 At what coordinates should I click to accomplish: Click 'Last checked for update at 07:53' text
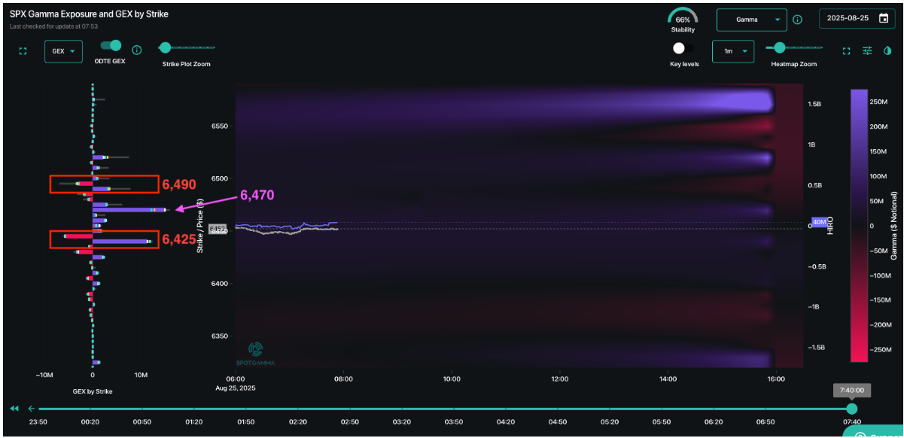54,26
